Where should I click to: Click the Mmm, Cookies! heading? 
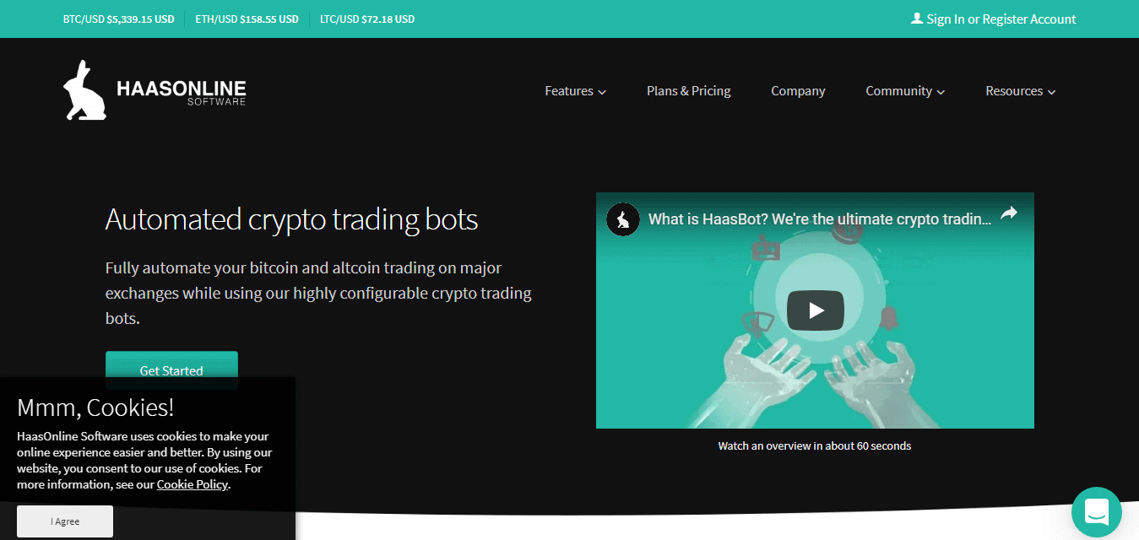click(95, 408)
